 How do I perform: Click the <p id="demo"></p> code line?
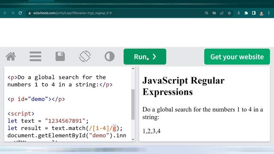pos(36,99)
